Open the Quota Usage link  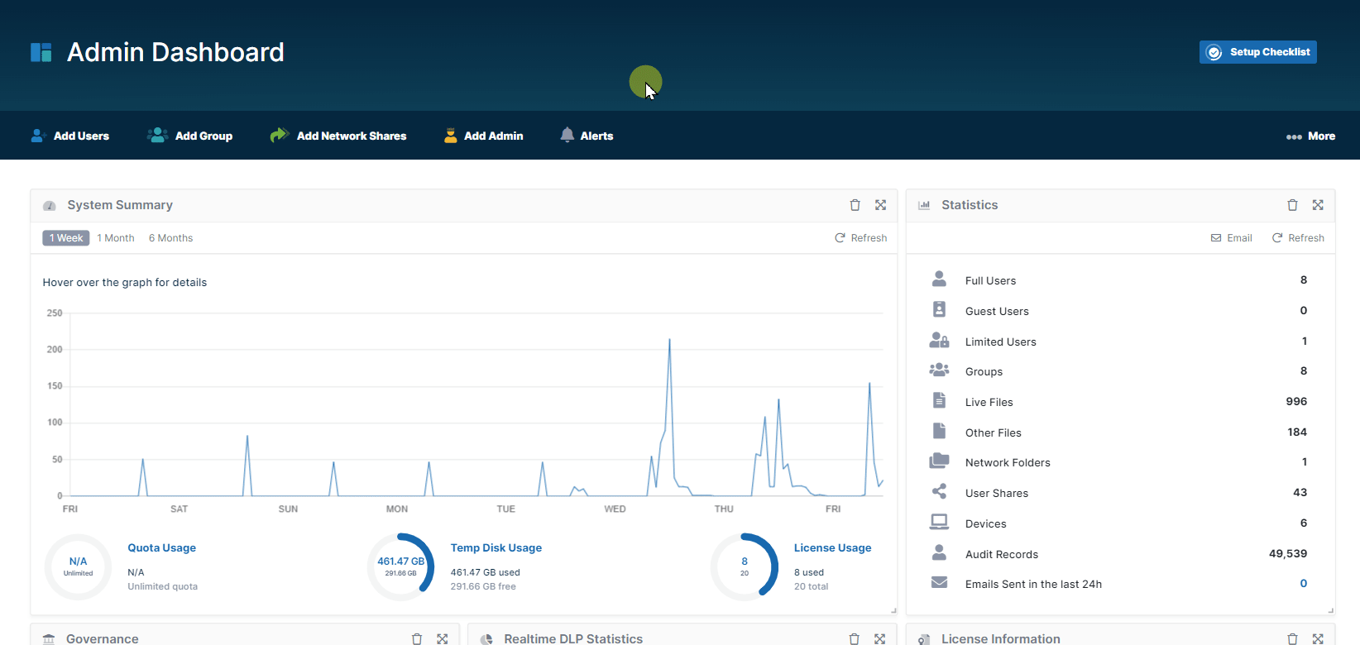click(161, 547)
